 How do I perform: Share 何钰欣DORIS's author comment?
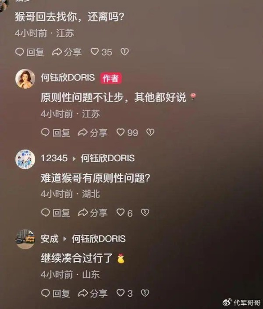[92, 133]
